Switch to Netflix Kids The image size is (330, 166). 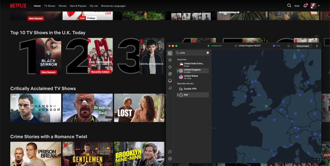[x=297, y=6]
